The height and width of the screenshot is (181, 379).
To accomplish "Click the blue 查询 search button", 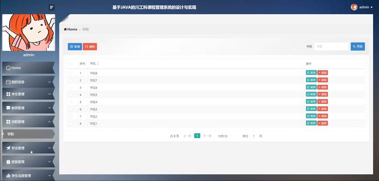I will click(x=358, y=47).
